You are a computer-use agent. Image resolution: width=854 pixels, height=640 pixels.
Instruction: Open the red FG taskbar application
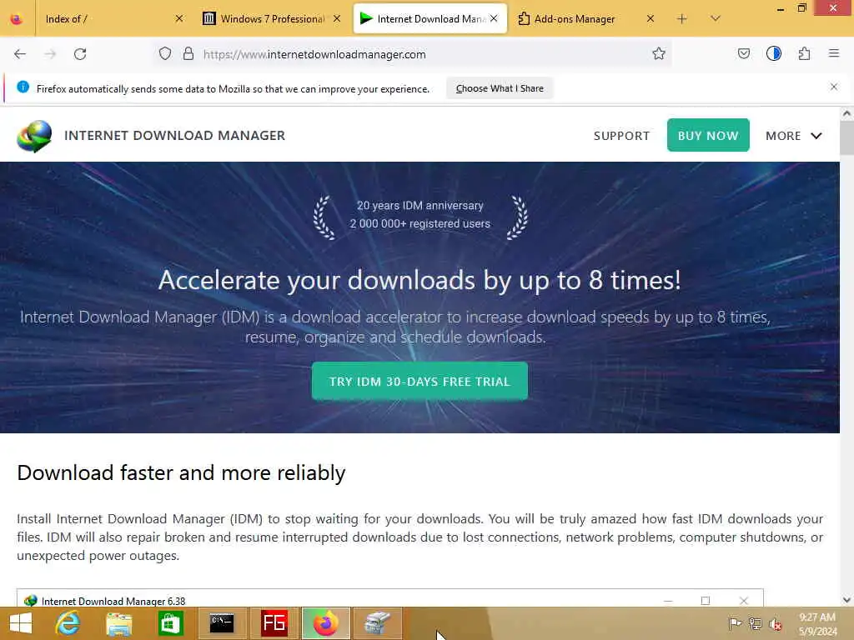(274, 622)
